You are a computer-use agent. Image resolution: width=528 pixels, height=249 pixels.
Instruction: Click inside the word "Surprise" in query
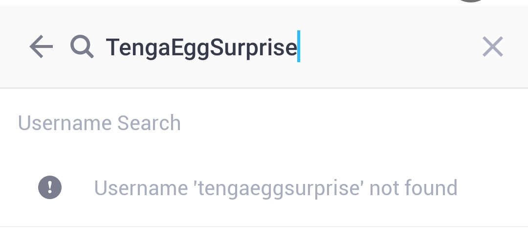click(x=253, y=48)
